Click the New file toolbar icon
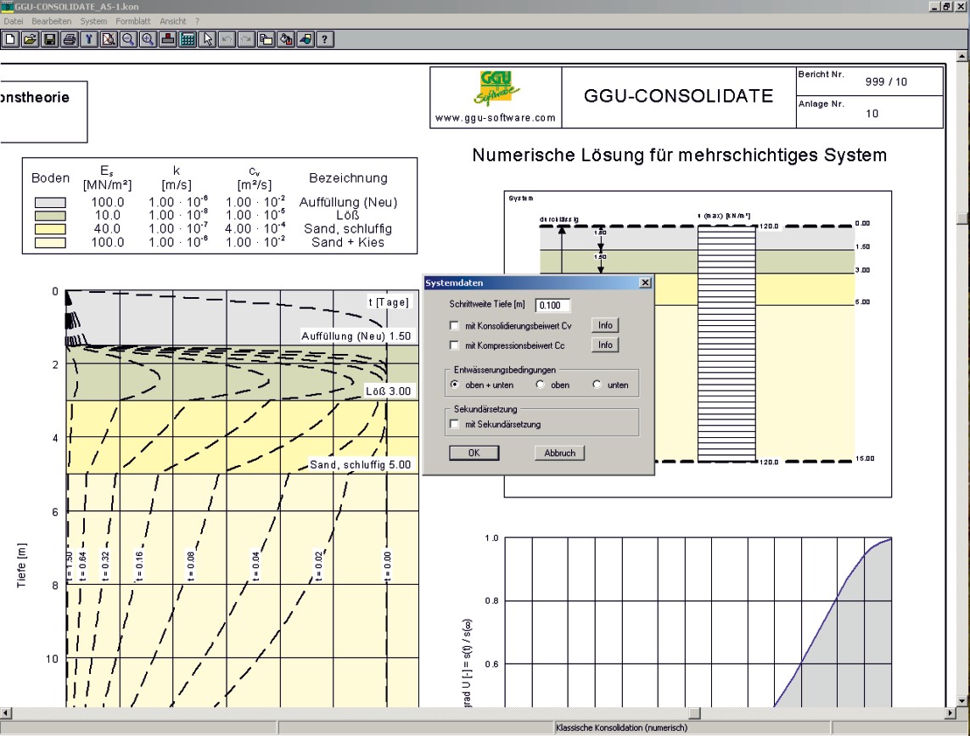Image resolution: width=970 pixels, height=736 pixels. click(10, 40)
